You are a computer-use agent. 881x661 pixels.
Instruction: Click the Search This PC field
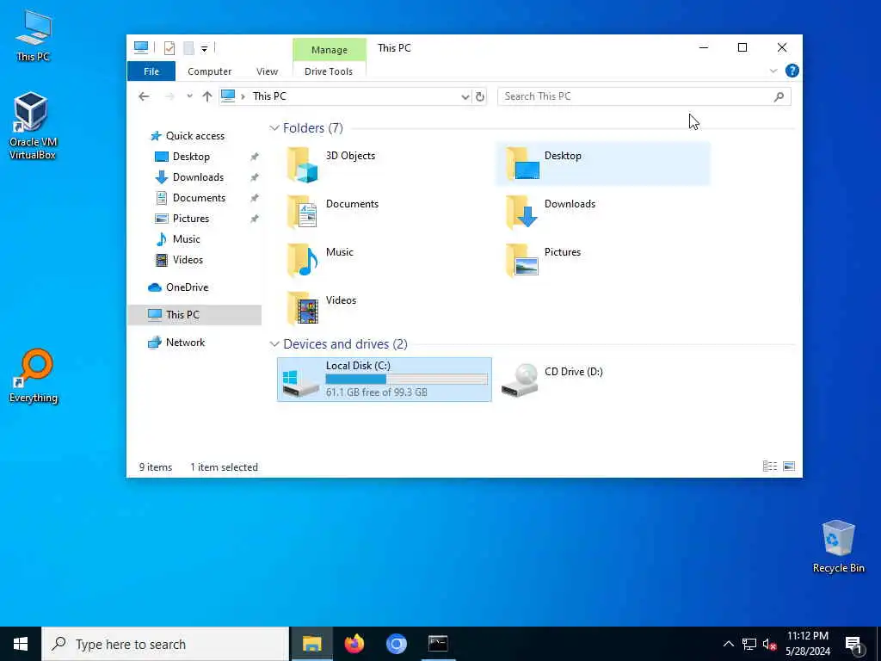(644, 96)
